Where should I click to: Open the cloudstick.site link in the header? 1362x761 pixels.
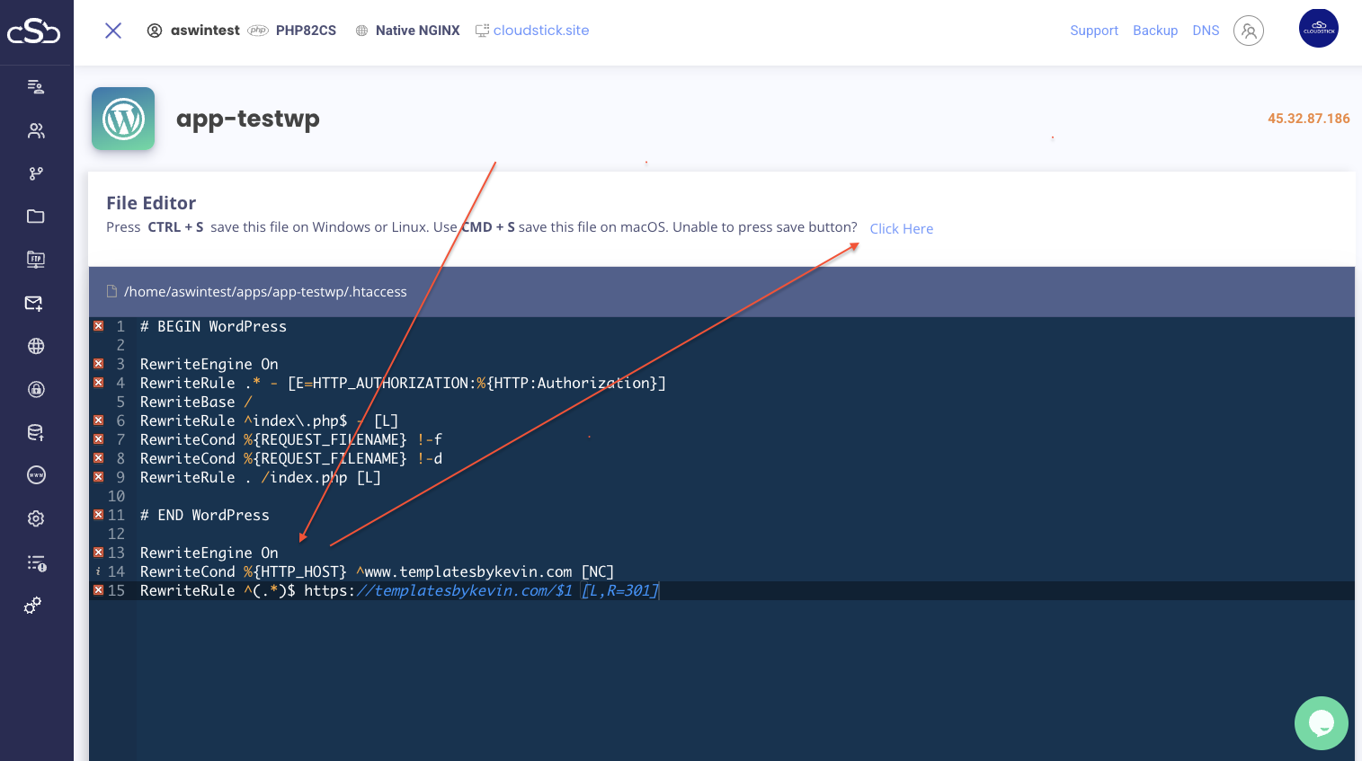click(540, 30)
